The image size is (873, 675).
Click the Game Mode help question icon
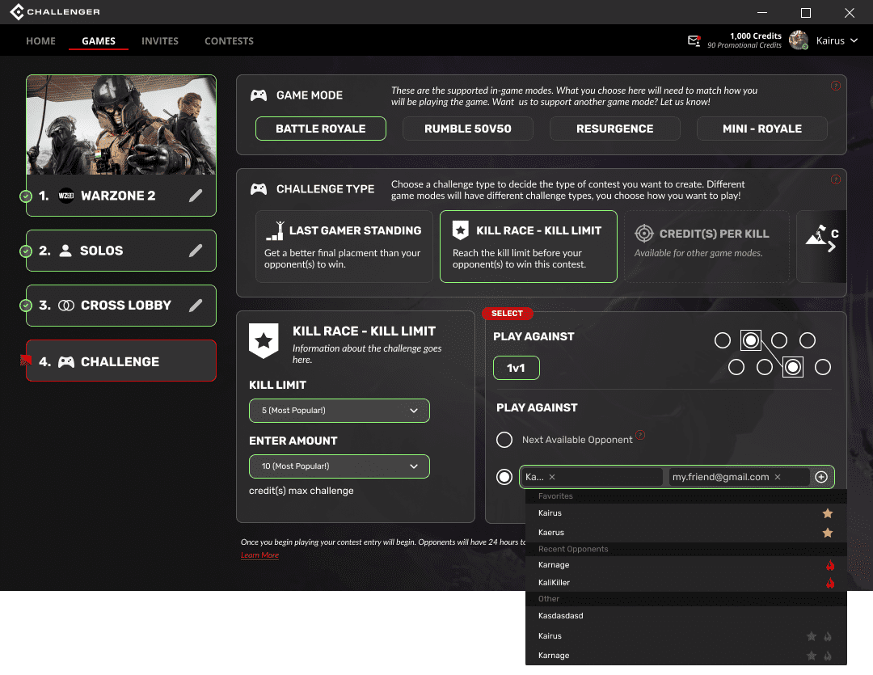[x=835, y=86]
